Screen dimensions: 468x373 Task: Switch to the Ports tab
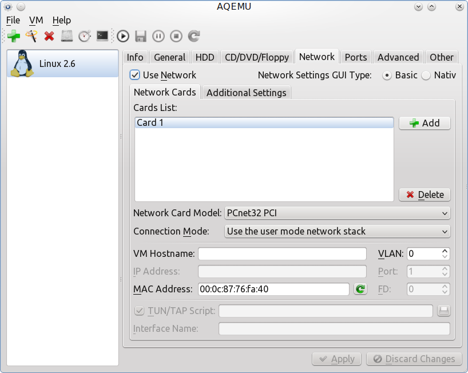point(356,57)
